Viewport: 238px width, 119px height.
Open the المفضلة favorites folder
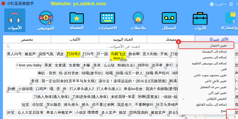coord(76,20)
